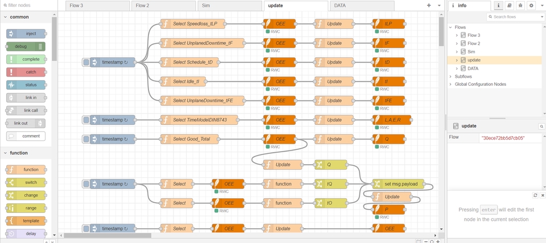This screenshot has height=243, width=546.
Task: Select the switch node in the palette
Action: (x=26, y=182)
